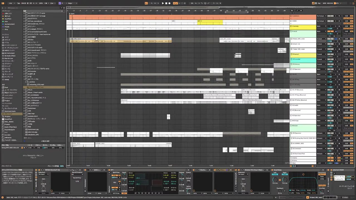Toggle the scale mode button
Screen dimensions: 356x200
60,3
